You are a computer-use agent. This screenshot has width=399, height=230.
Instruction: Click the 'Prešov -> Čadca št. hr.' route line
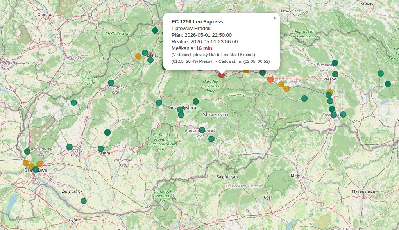[x=221, y=62]
